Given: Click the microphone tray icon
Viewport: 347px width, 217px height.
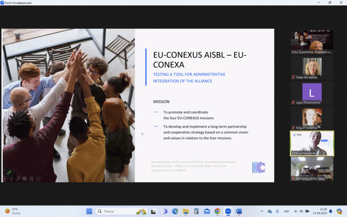Looking at the screenshot, I should click(277, 211).
